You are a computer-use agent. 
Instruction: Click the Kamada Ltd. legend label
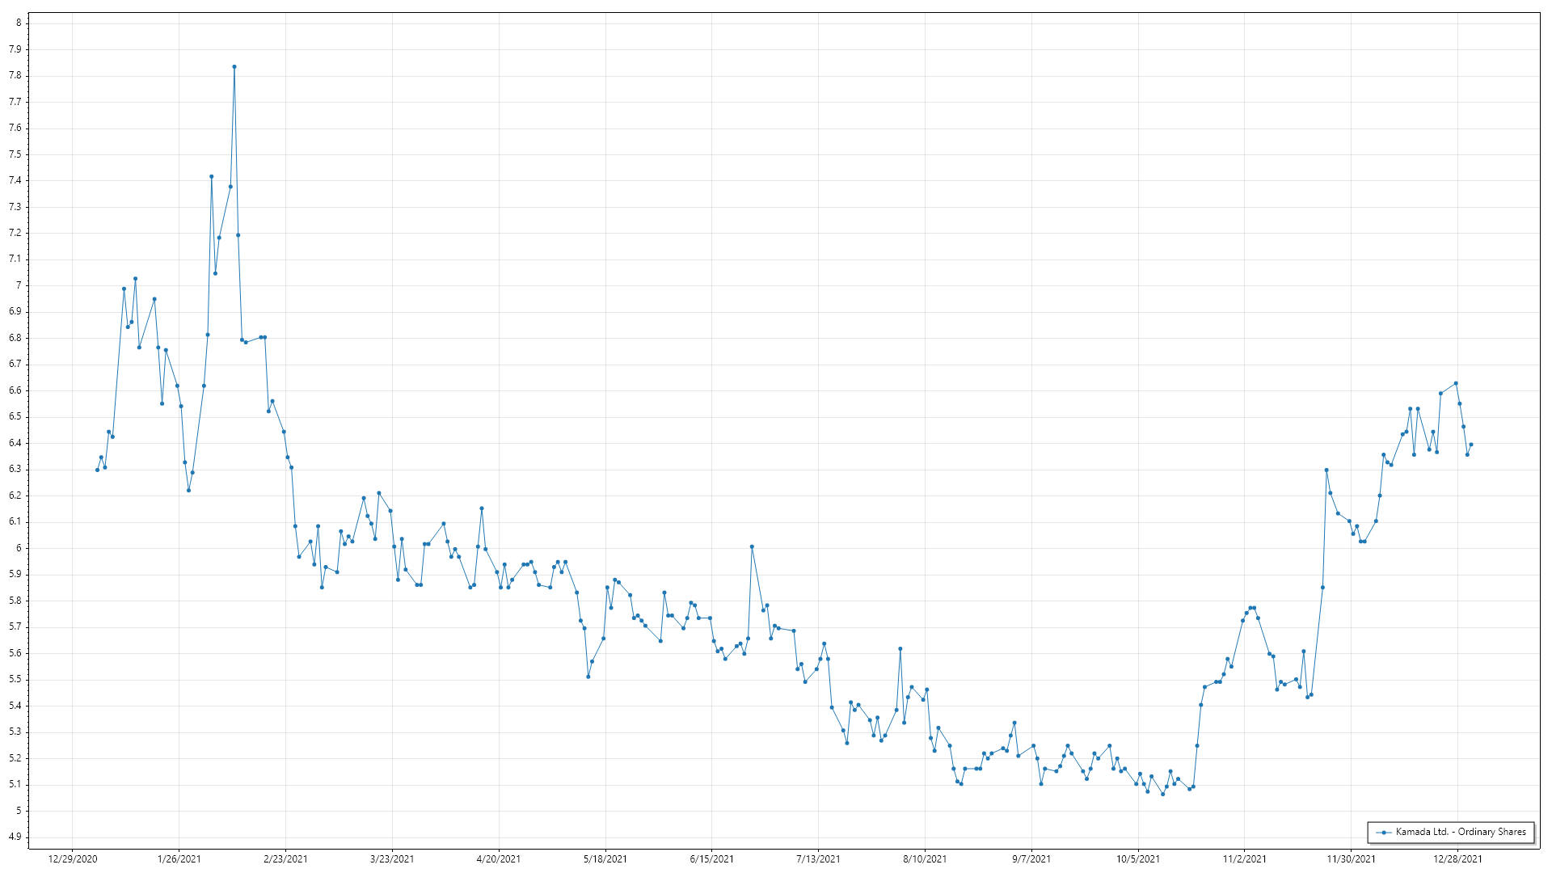click(1461, 832)
